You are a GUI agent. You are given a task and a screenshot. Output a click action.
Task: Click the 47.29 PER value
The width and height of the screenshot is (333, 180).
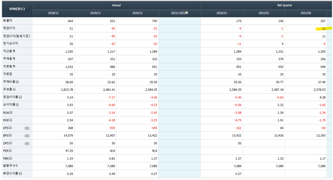(69, 151)
